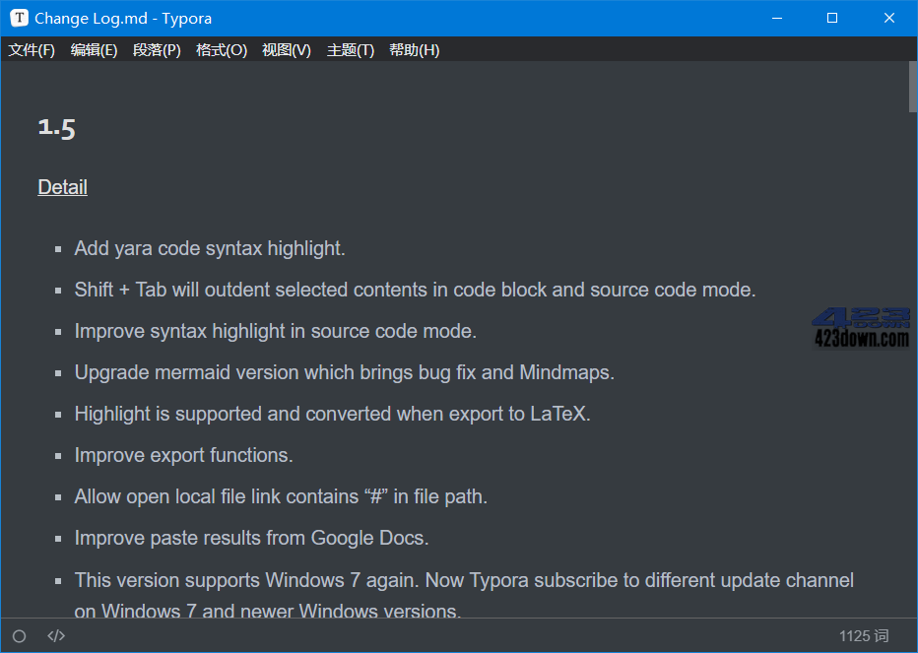Click the maximize window button
This screenshot has width=918, height=653.
833,18
